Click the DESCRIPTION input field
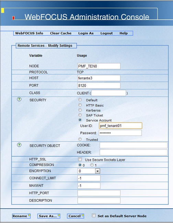The height and width of the screenshot is (223, 173). 99,200
